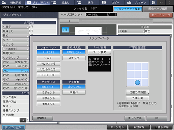The width and height of the screenshot is (174, 130).
Task: Select 14ポイント text size
Action: coord(48,104)
